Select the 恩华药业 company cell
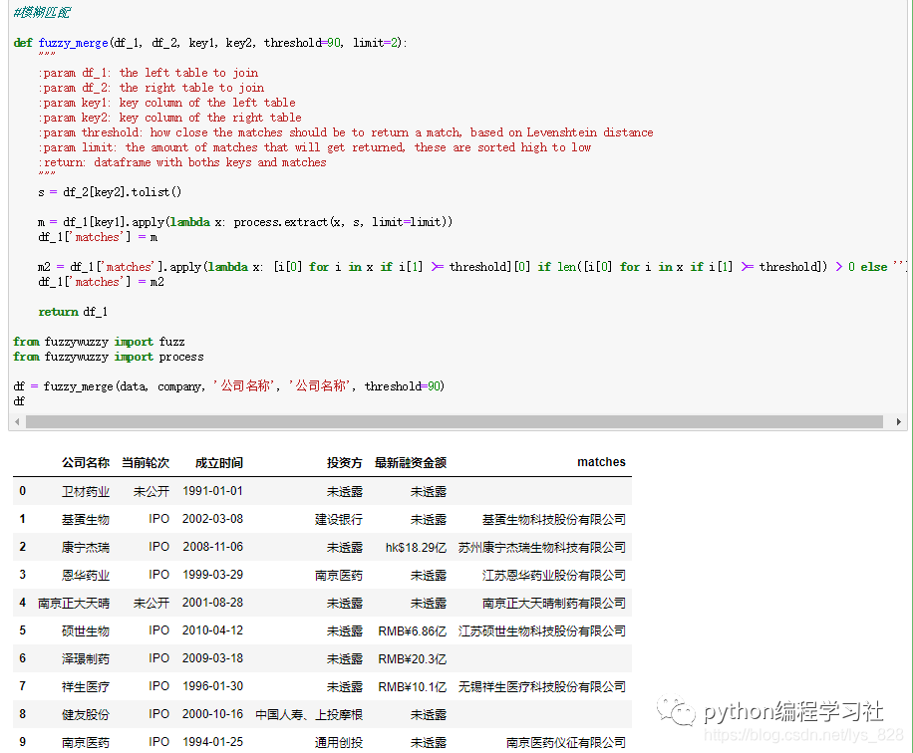 [x=86, y=575]
